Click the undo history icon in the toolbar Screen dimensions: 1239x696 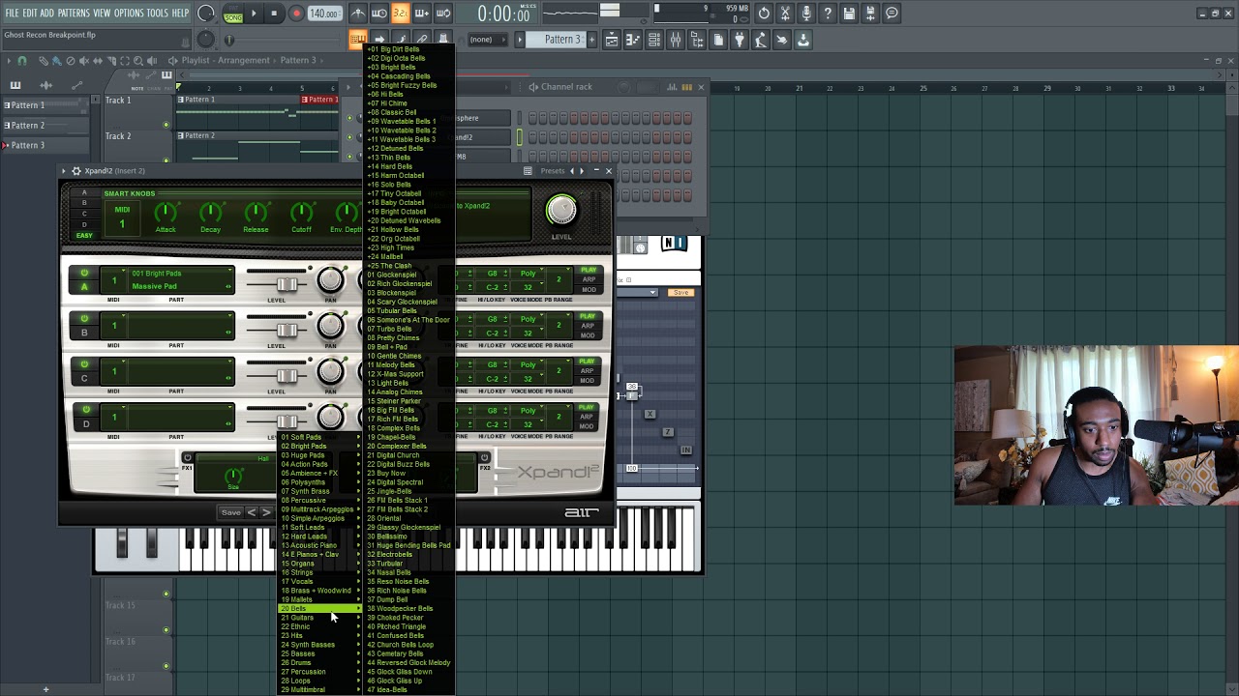pos(764,14)
